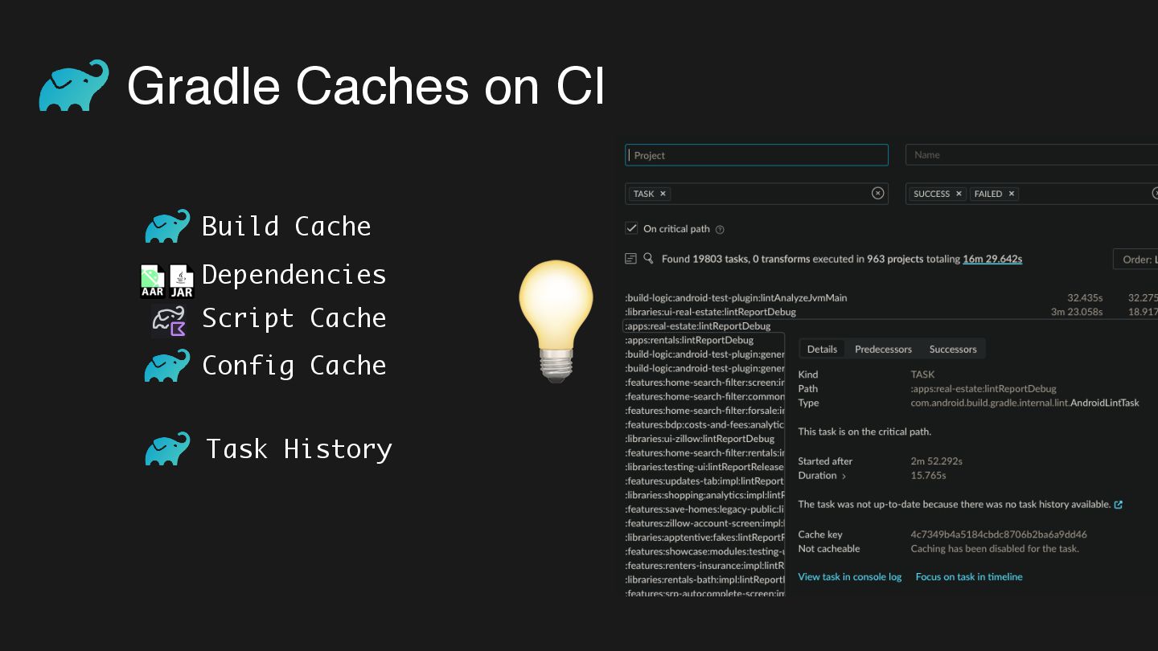
Task: Select the :features:renters-insurance:impl row
Action: click(704, 565)
